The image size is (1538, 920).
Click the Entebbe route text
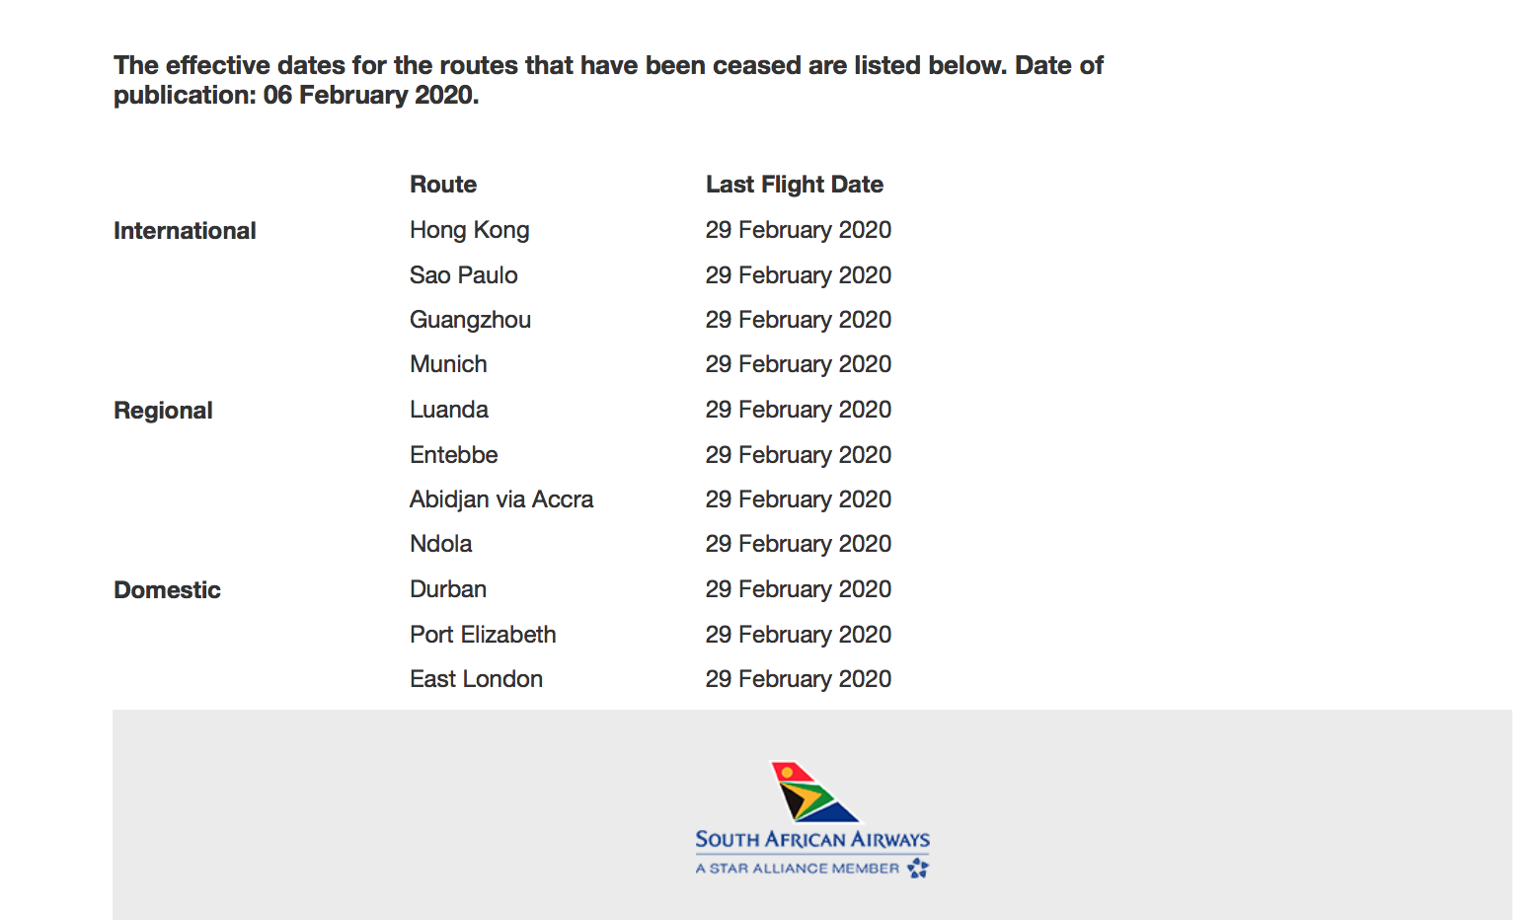(x=454, y=455)
